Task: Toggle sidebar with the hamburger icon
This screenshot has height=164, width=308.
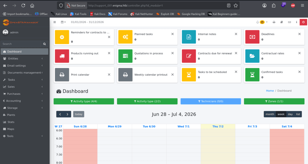Action: tap(55, 22)
